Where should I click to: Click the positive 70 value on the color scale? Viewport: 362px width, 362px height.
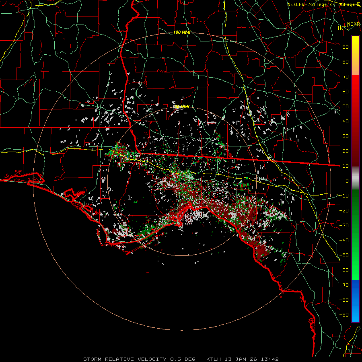coord(346,77)
